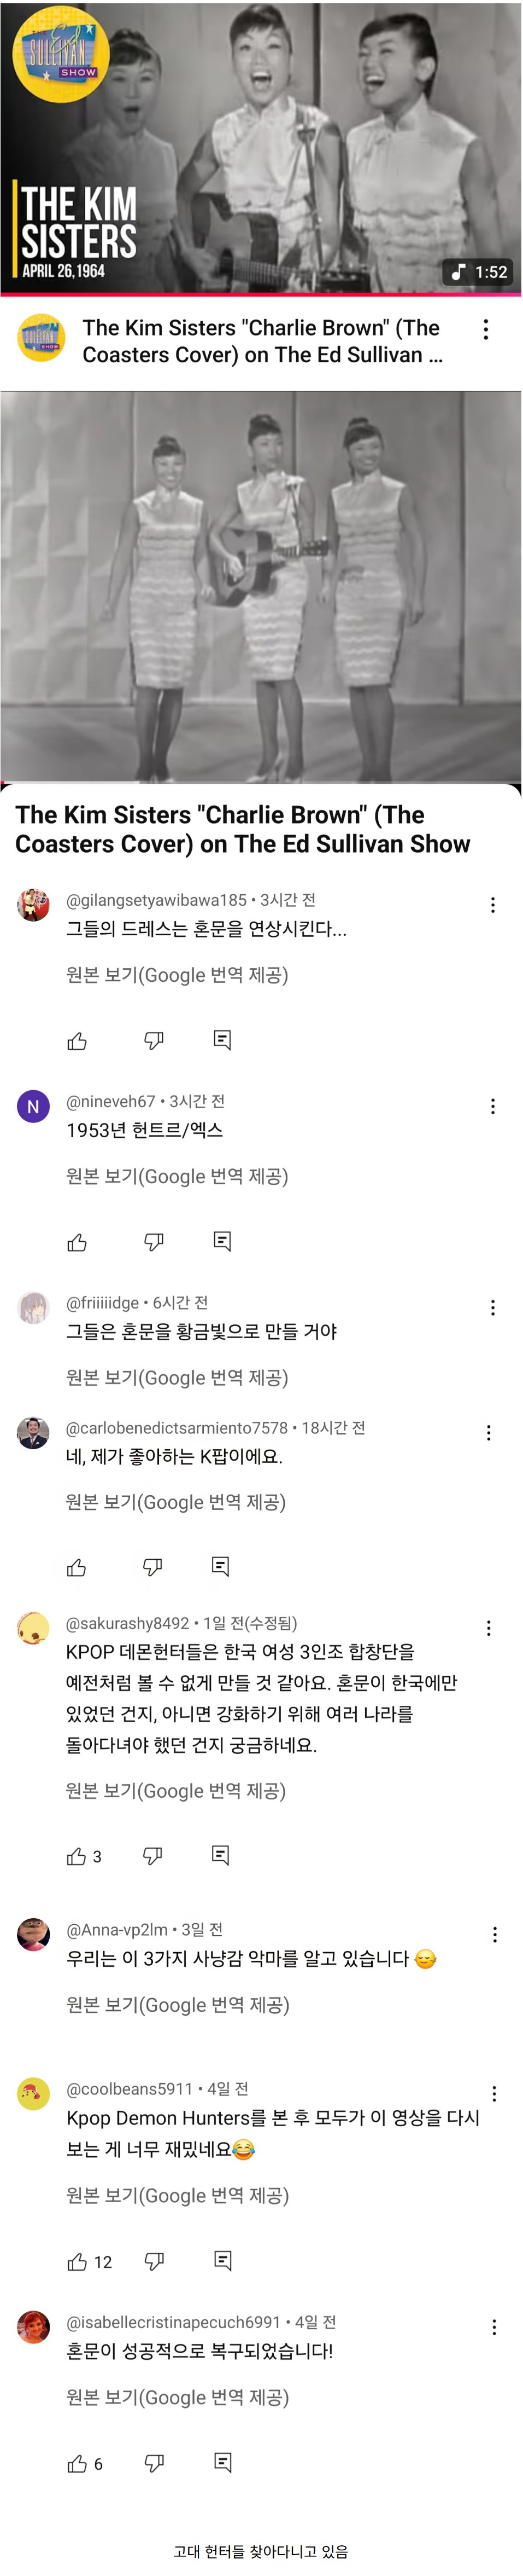This screenshot has height=2576, width=523.
Task: Like the comment by @isabellecristinapecuch6991
Action: (77, 2463)
